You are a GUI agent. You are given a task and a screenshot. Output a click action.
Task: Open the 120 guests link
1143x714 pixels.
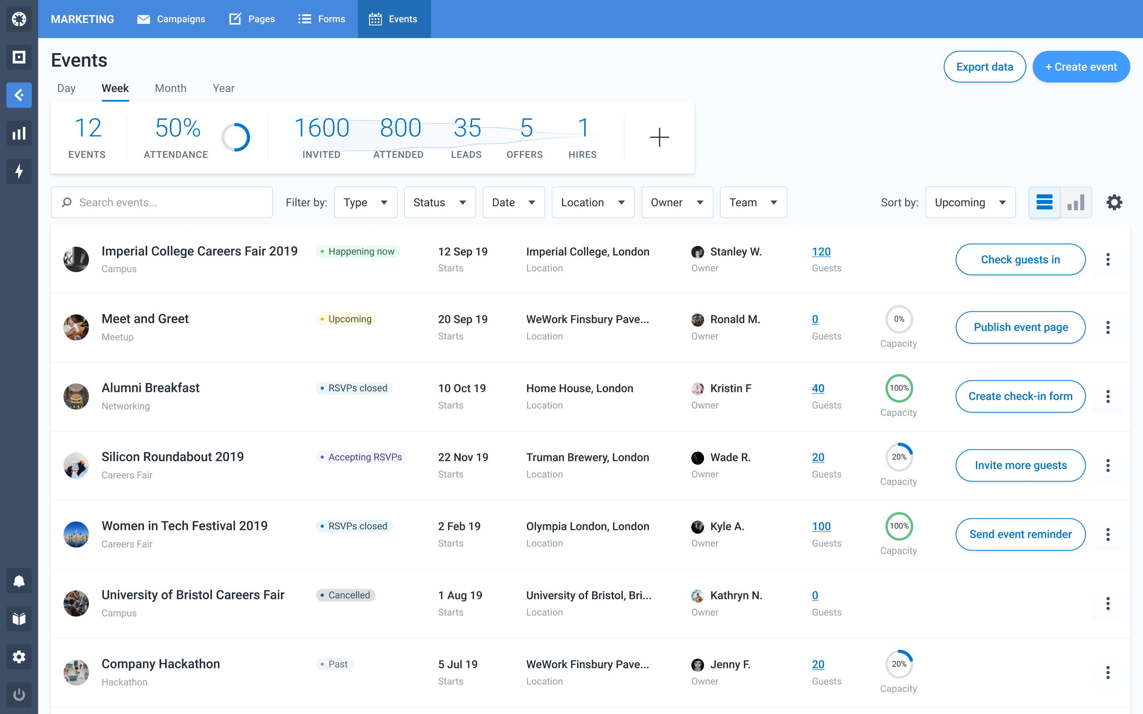point(821,252)
